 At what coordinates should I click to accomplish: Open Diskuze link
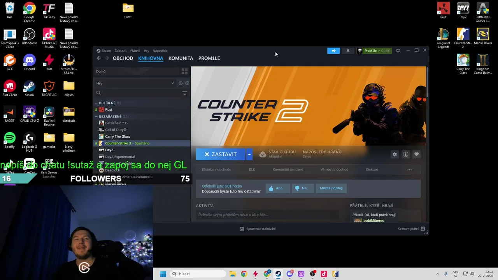372,170
